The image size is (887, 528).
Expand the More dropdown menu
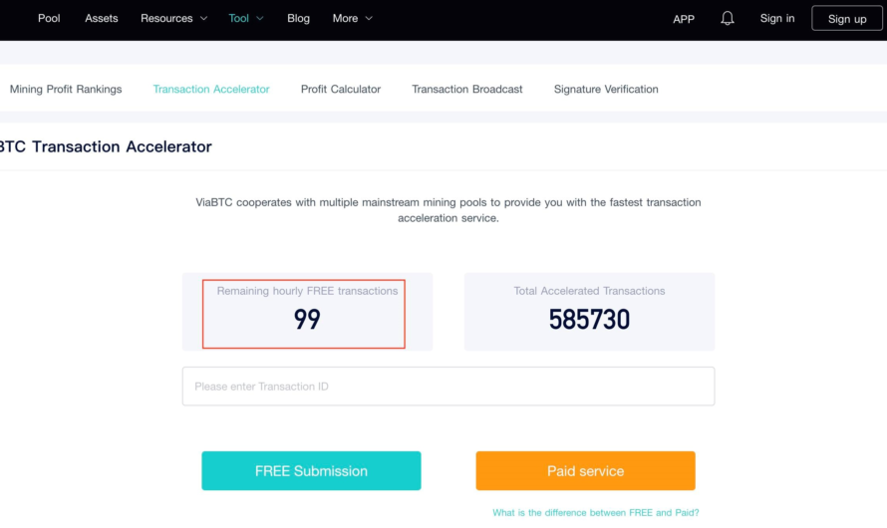click(x=353, y=19)
